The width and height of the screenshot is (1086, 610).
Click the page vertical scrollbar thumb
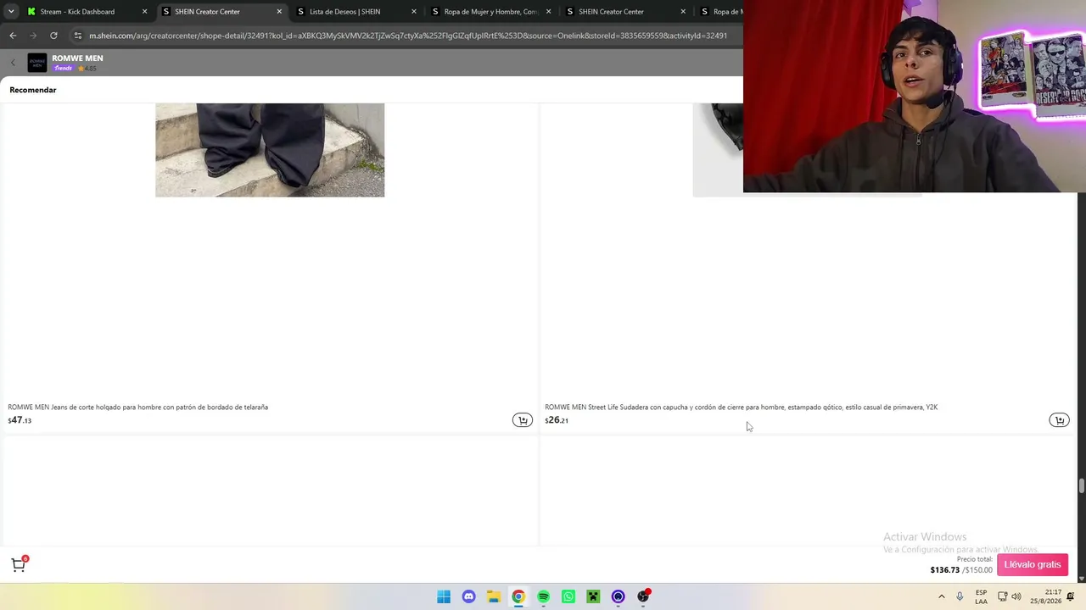click(x=1081, y=486)
